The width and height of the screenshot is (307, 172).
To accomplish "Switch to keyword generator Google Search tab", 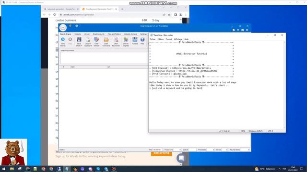I will tap(61, 9).
